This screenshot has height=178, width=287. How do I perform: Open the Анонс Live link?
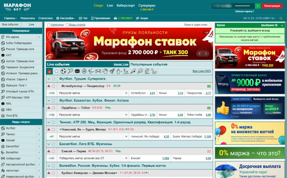click(x=121, y=65)
